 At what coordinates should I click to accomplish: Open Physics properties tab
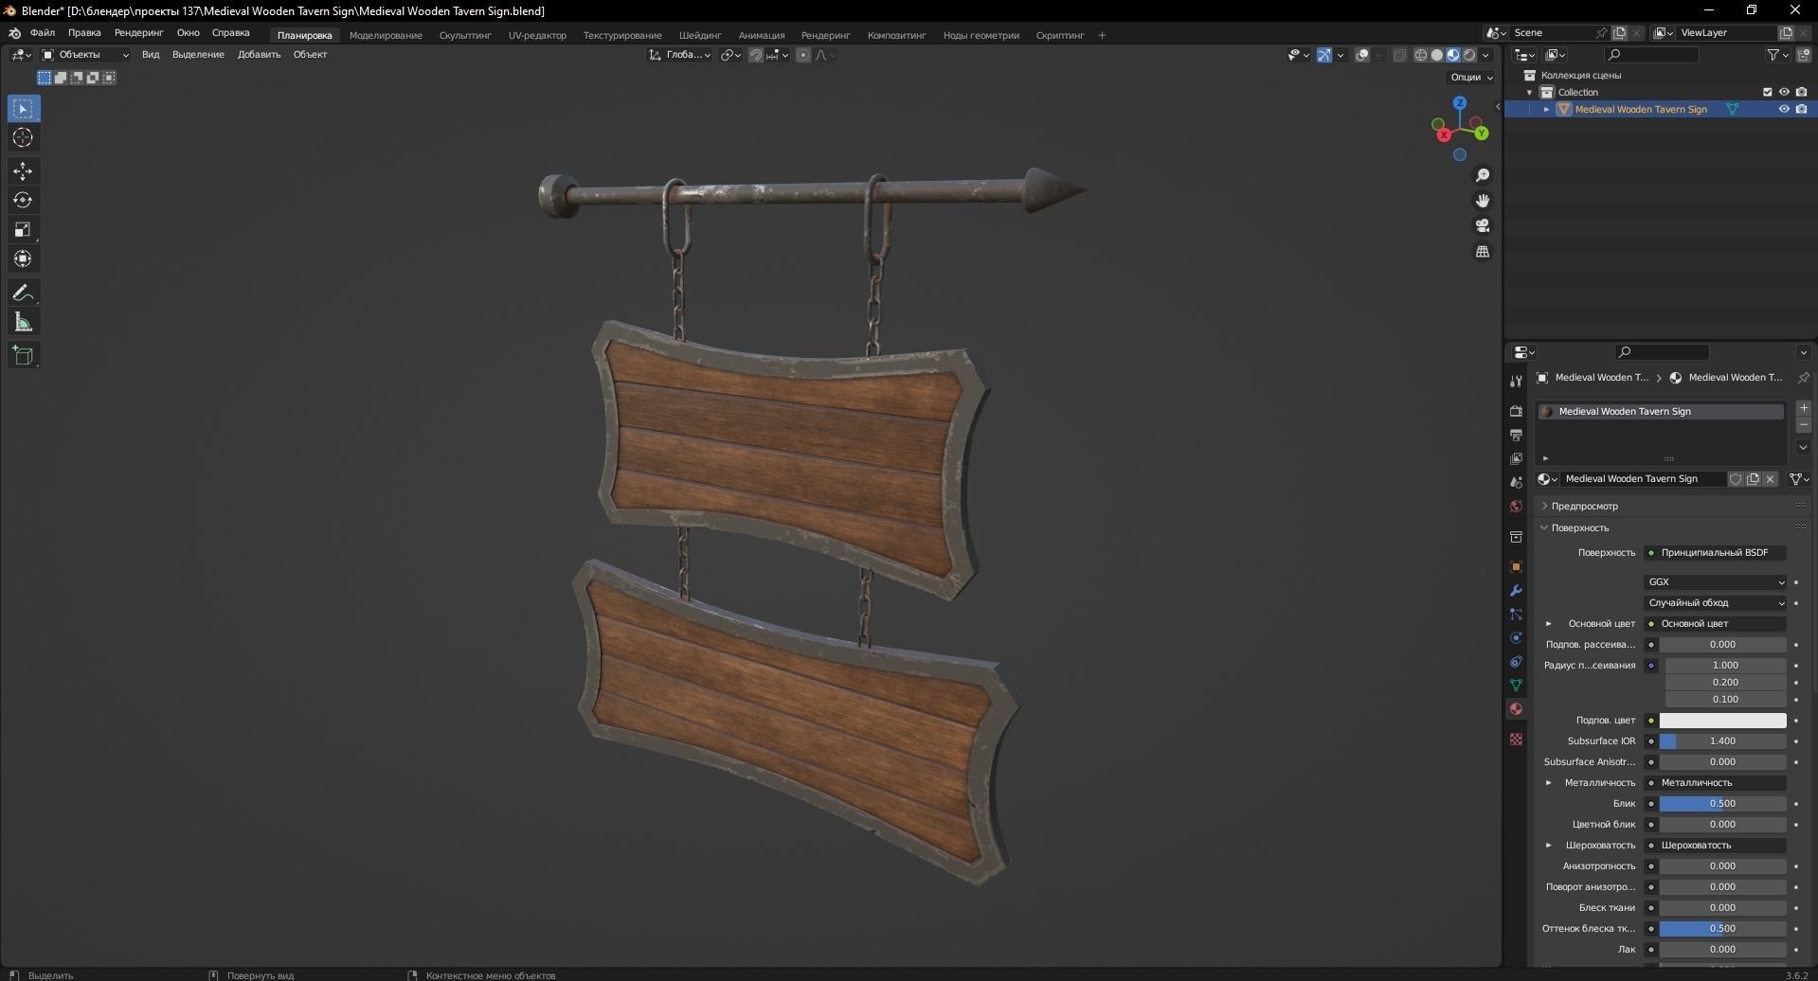1516,637
